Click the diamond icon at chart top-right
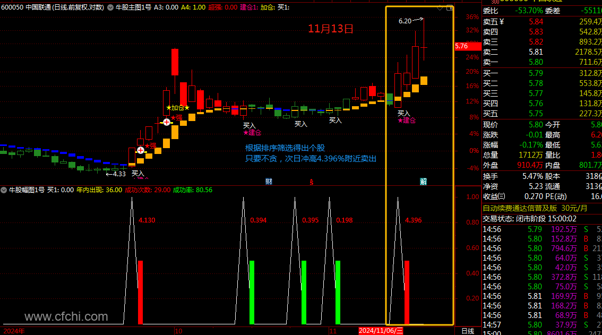The image size is (602, 335). click(440, 8)
